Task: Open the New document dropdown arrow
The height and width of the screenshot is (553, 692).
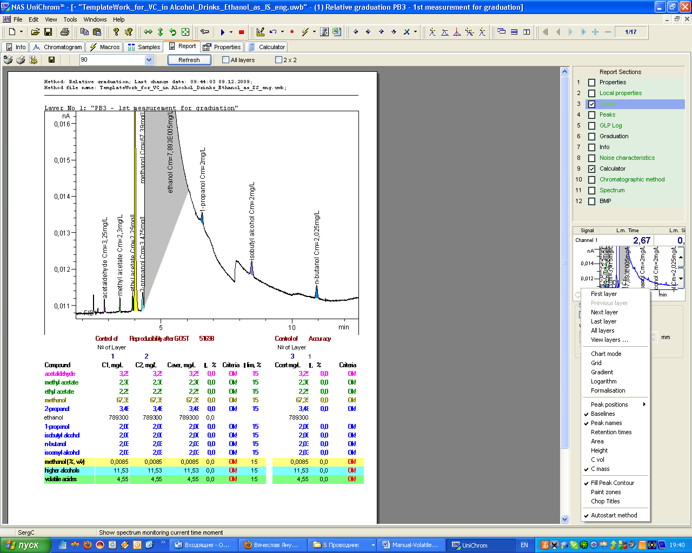Action: coord(21,32)
